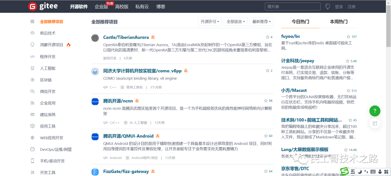Switch to the 本周热门 tab
Image resolution: width=391 pixels, height=176 pixels.
point(339,22)
